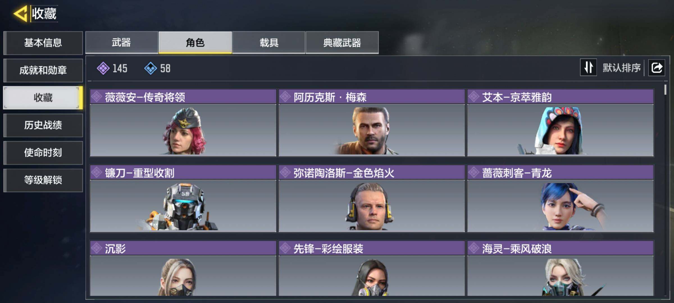Viewport: 674px width, 303px height.
Task: Open the 典藏武器 tab
Action: (342, 43)
